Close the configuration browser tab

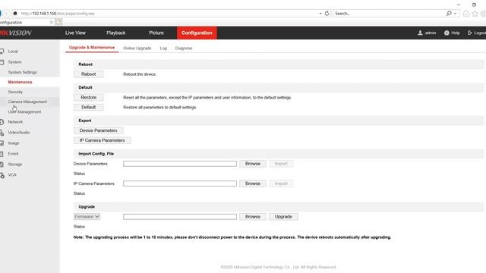52,22
